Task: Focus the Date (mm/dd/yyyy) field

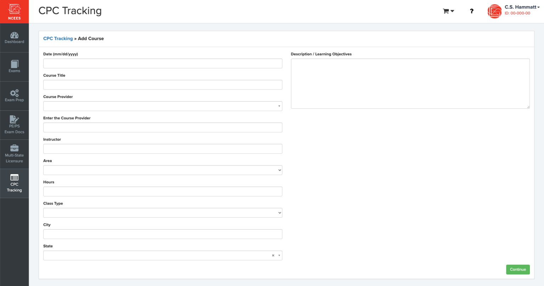Action: pyautogui.click(x=163, y=63)
